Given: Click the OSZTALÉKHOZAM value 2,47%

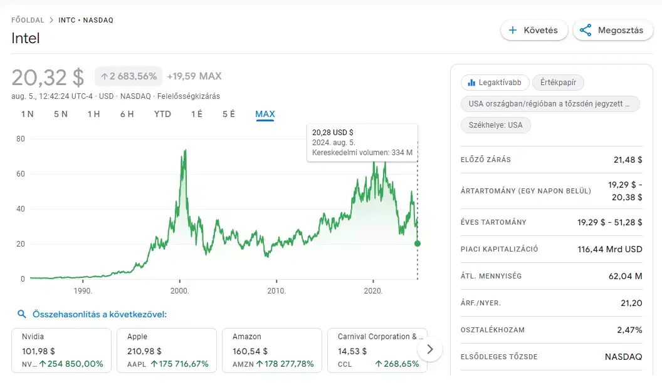Looking at the screenshot, I should tap(629, 330).
